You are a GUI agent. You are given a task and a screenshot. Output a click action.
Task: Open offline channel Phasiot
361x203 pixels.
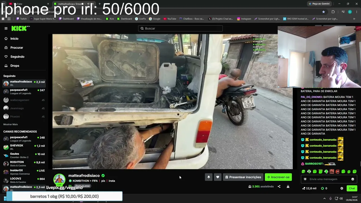click(24, 117)
